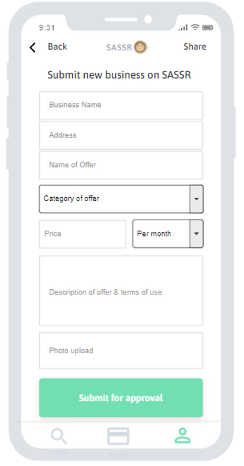Select the green profile person icon
The width and height of the screenshot is (244, 466).
point(183,436)
